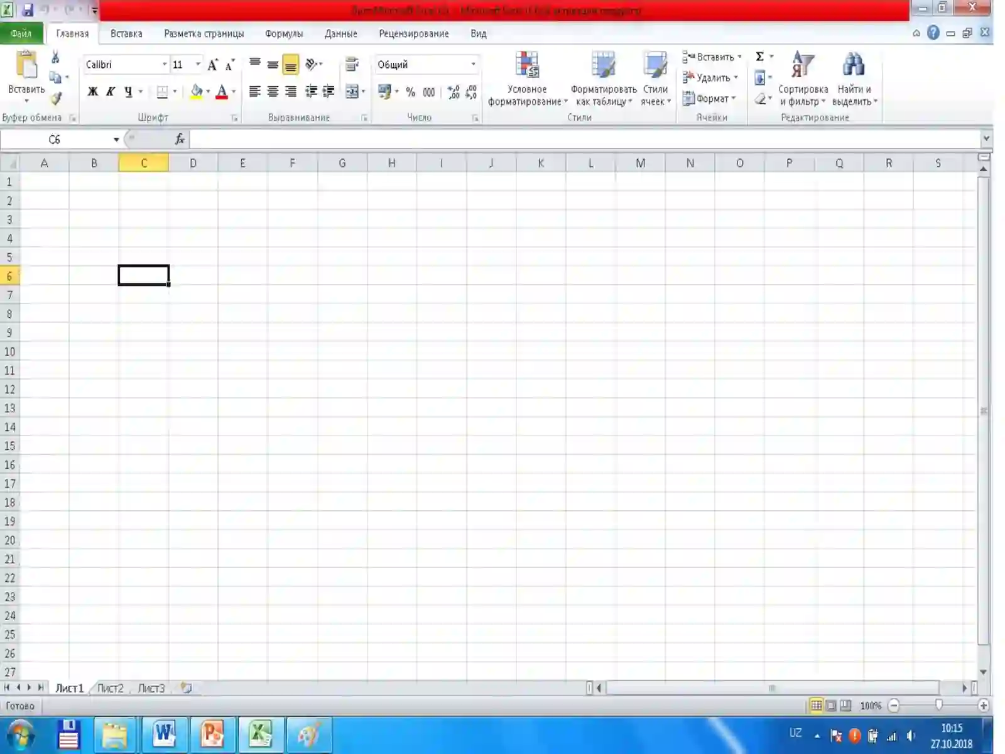The height and width of the screenshot is (754, 1005).
Task: Open Форматировать как таблицу gallery
Action: (604, 79)
